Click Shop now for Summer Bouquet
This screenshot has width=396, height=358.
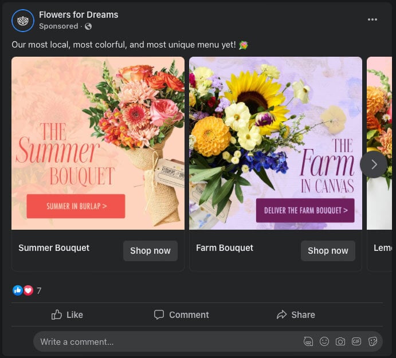(150, 251)
